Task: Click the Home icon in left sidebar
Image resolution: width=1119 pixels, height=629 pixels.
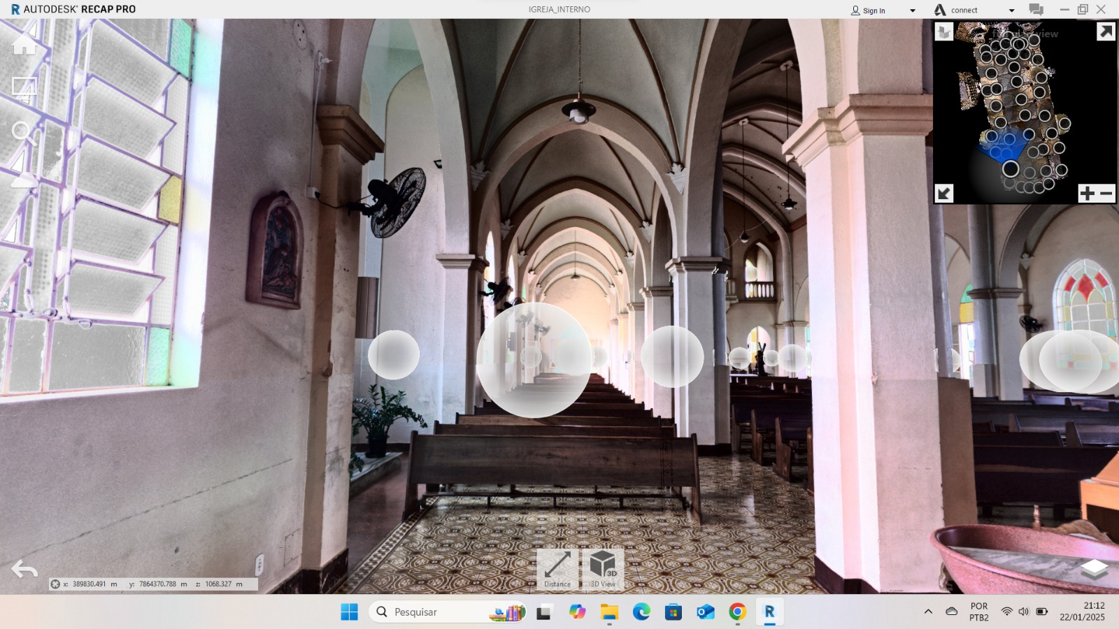Action: tap(24, 44)
